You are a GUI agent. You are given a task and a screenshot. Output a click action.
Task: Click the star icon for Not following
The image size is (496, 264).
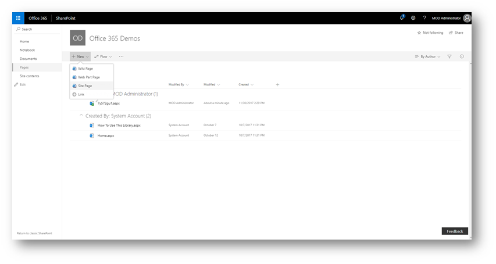(x=419, y=33)
